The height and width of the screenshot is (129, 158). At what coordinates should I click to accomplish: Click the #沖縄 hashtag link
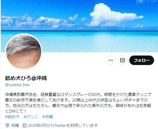tap(48, 117)
